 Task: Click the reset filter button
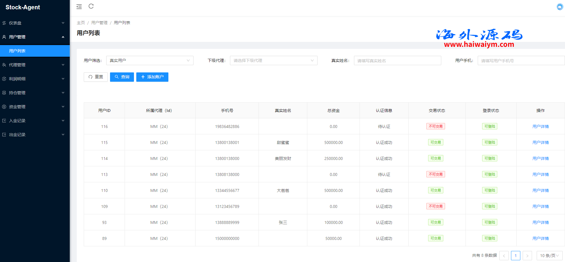[x=96, y=77]
